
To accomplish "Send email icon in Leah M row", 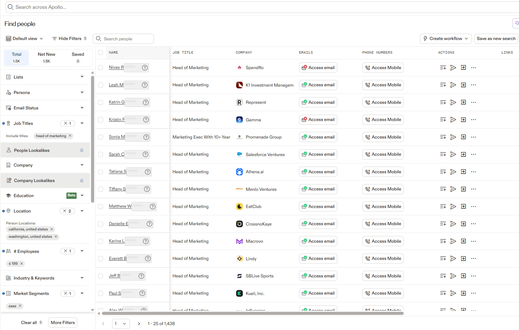I will [x=453, y=85].
